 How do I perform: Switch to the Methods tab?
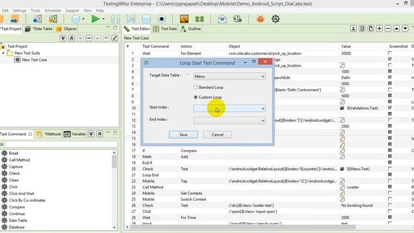pyautogui.click(x=49, y=134)
